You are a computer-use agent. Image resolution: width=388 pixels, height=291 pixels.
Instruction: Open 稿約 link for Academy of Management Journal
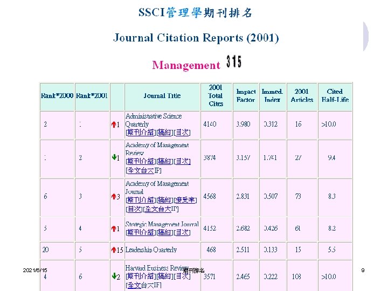pos(165,200)
